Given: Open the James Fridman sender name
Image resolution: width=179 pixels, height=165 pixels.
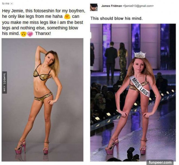Looking at the screenshot, I should (x=111, y=6).
